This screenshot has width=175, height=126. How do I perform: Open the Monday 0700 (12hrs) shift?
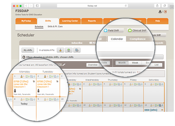21,81
